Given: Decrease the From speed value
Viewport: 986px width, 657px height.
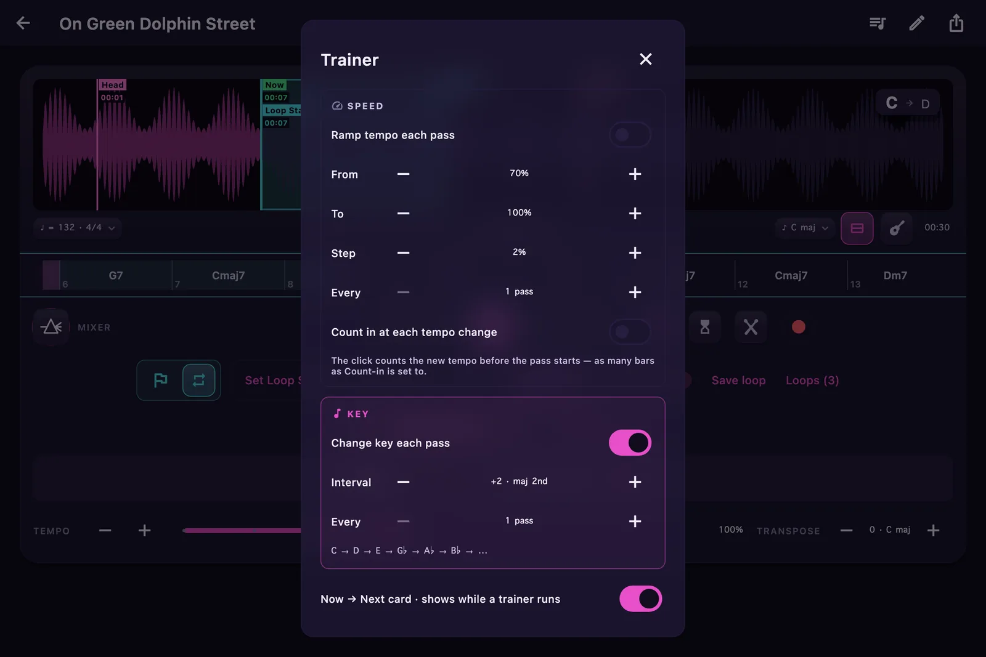Looking at the screenshot, I should pyautogui.click(x=403, y=174).
